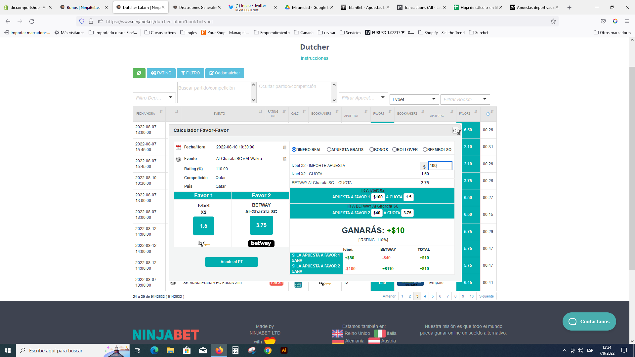Viewport: 635px width, 357px height.
Task: Sort by the BOOKMAKER1 column header
Action: point(325,114)
